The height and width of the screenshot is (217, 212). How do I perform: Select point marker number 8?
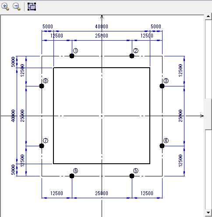pyautogui.click(x=42, y=86)
